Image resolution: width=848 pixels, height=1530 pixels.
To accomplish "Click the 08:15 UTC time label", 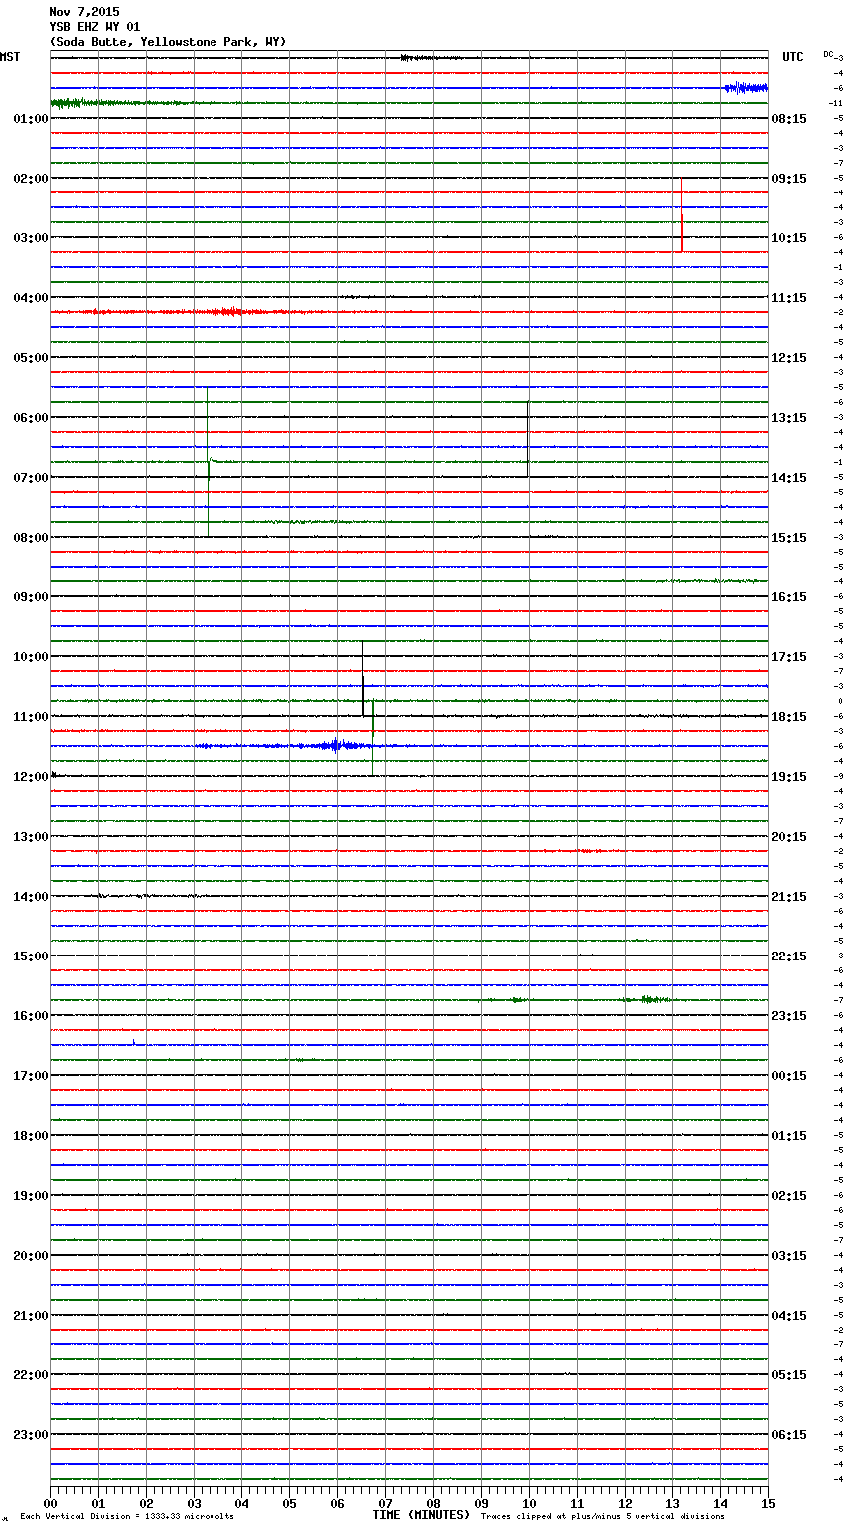I will [x=789, y=119].
